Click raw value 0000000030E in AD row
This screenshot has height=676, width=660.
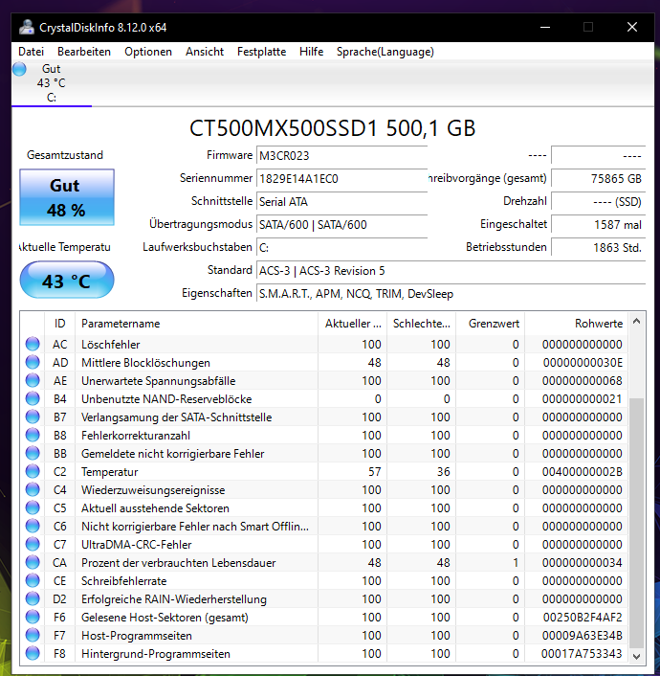coord(583,363)
